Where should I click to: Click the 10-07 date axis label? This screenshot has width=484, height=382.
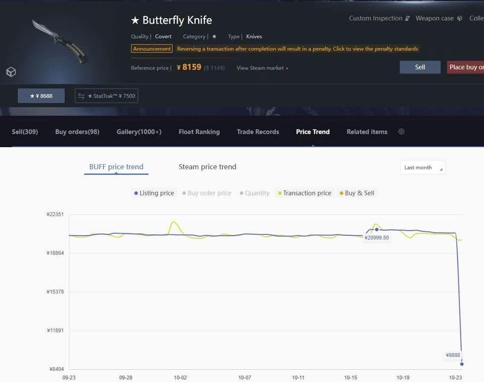click(245, 377)
